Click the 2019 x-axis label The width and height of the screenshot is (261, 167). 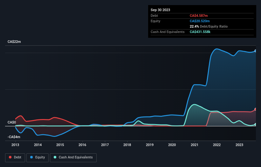pos(150,145)
